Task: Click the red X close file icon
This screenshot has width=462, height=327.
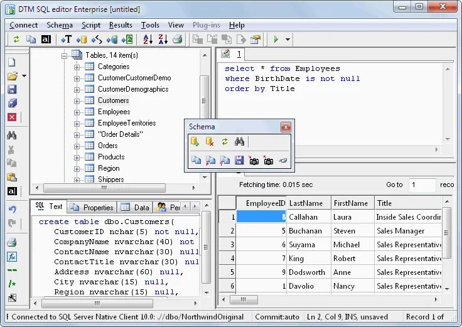Action: [x=12, y=117]
